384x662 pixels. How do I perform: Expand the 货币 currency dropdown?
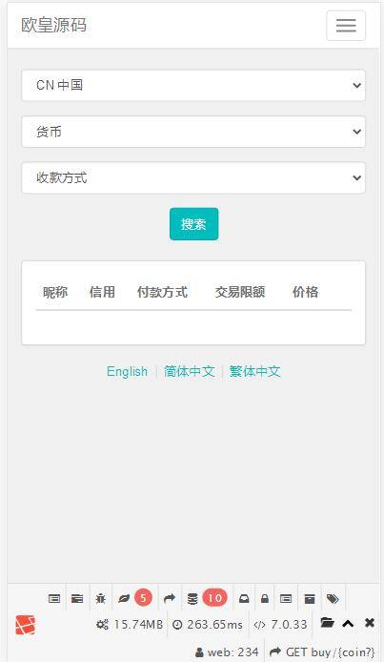point(193,132)
